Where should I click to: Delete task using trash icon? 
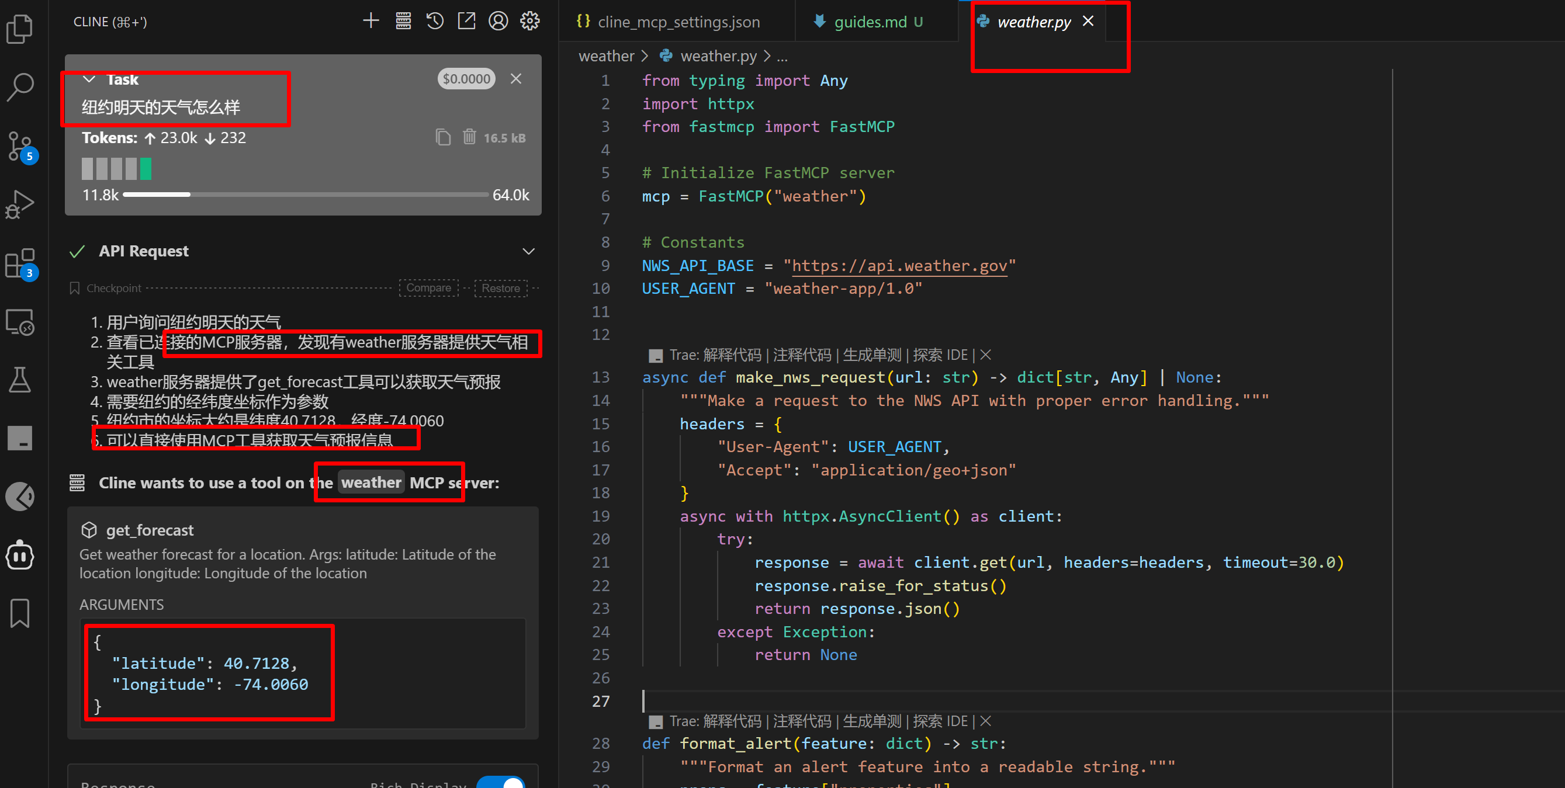(469, 137)
